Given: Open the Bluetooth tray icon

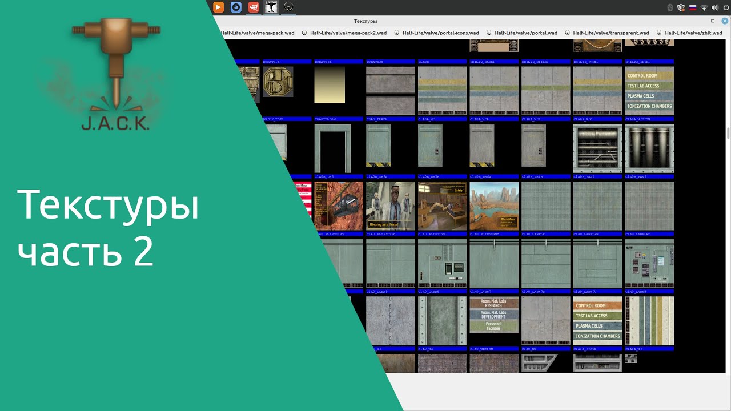Looking at the screenshot, I should 670,7.
